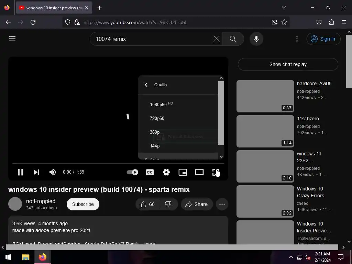The height and width of the screenshot is (264, 352).
Task: Choose 144p quality option
Action: (x=178, y=146)
